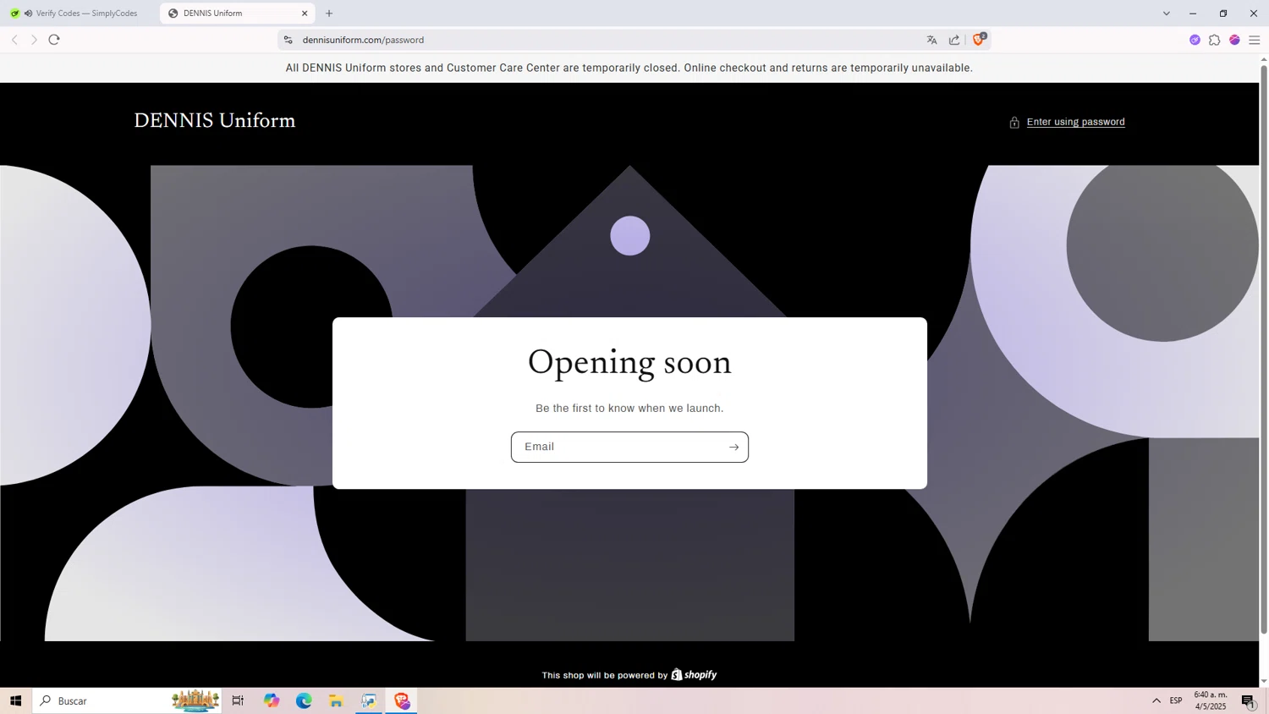Reload the current page
Screen dimensions: 1269x714
click(x=54, y=40)
